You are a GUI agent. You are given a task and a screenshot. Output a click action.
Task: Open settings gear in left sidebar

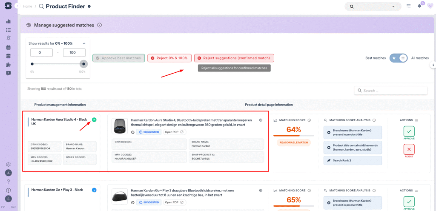9,165
